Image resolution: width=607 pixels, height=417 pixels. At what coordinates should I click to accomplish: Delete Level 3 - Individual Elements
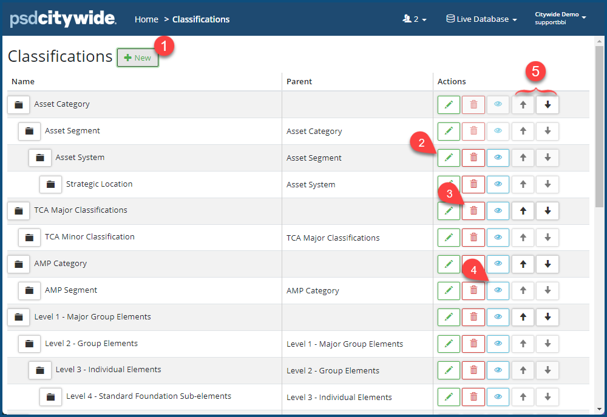[x=473, y=370]
